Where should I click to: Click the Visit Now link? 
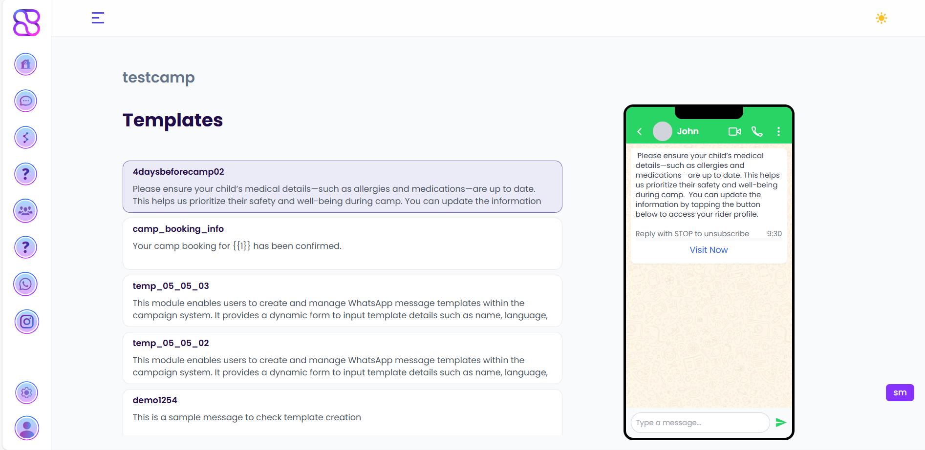[708, 249]
